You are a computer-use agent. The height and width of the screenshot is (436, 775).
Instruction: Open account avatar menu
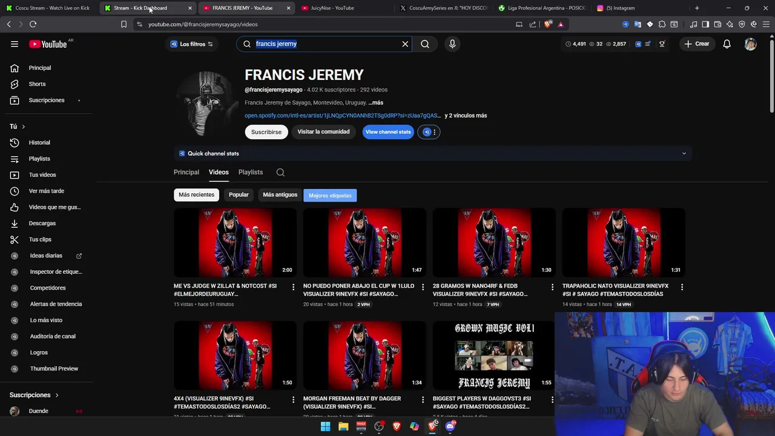pos(750,44)
